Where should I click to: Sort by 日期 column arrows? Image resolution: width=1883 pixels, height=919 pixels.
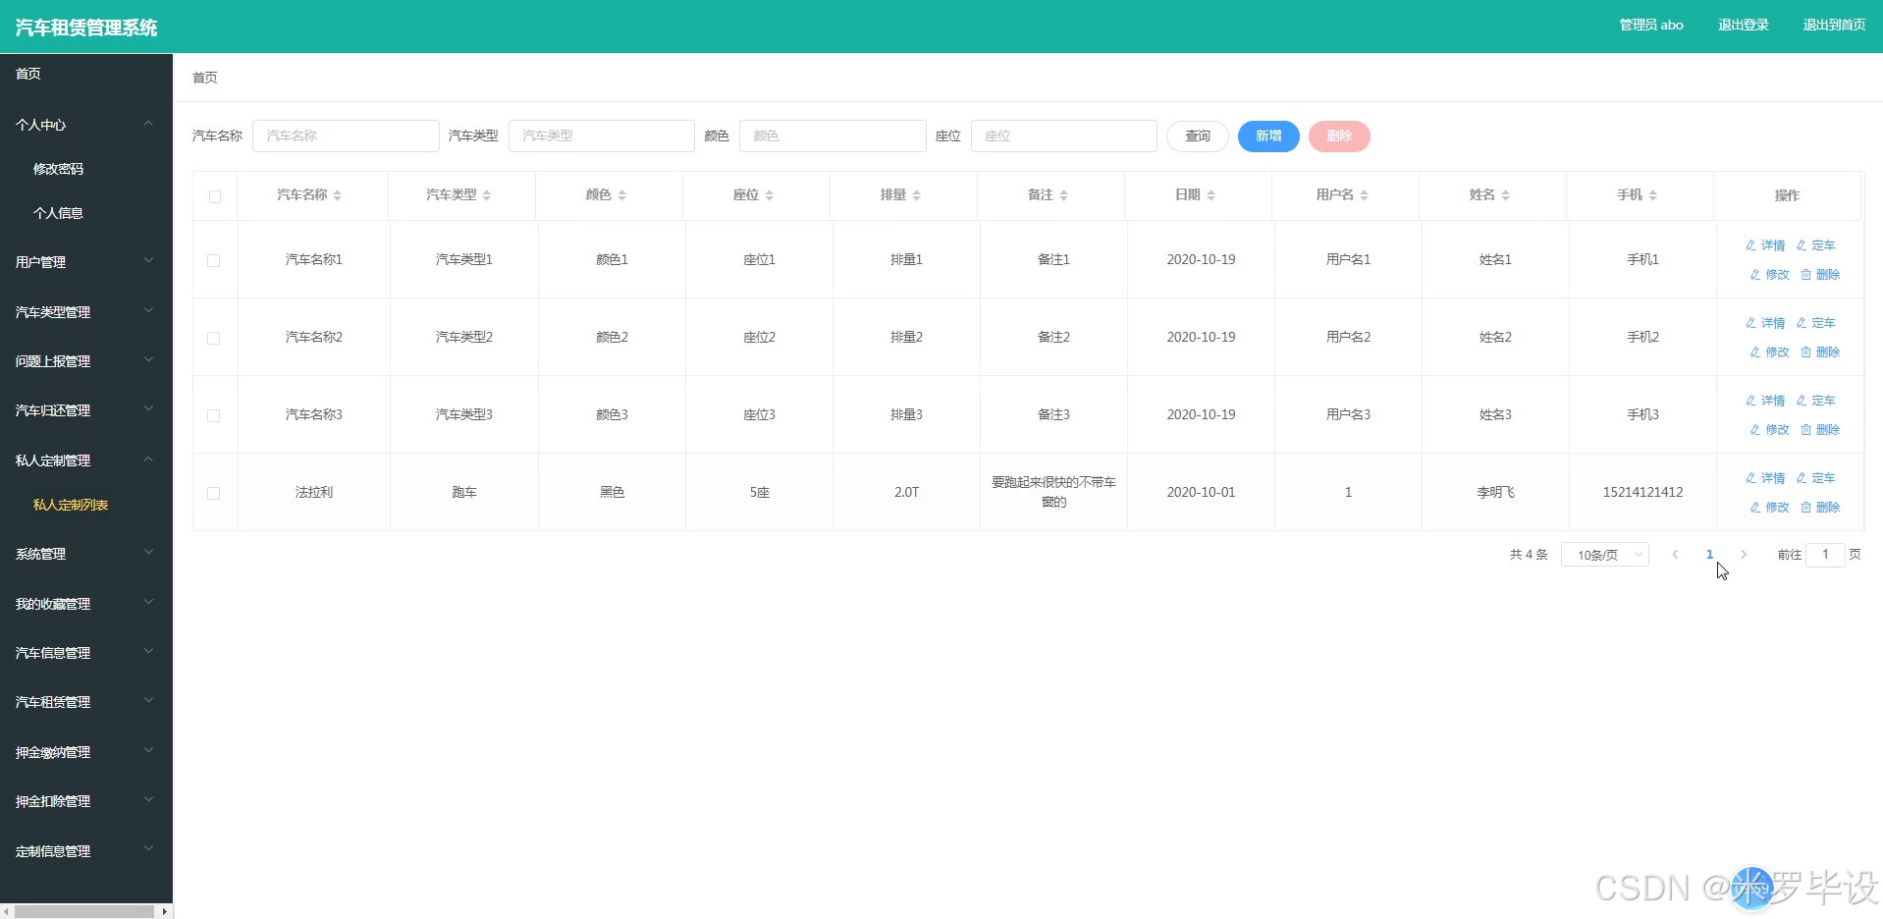(1210, 195)
